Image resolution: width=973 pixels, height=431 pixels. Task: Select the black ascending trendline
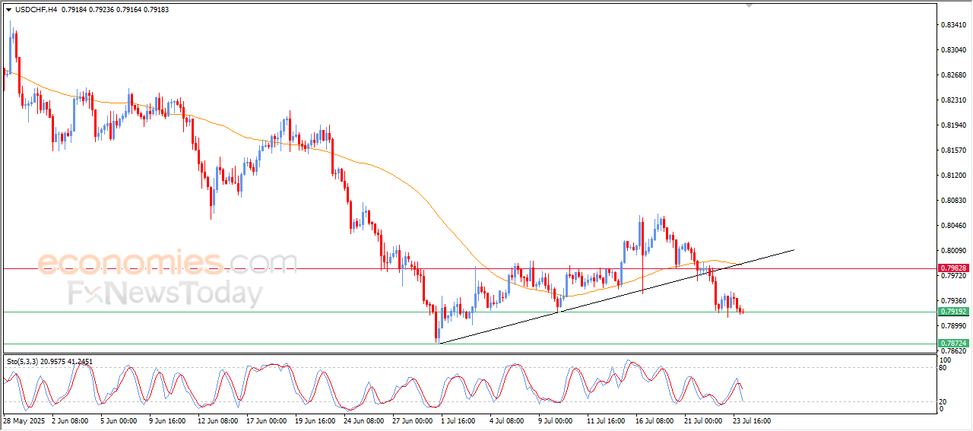616,296
